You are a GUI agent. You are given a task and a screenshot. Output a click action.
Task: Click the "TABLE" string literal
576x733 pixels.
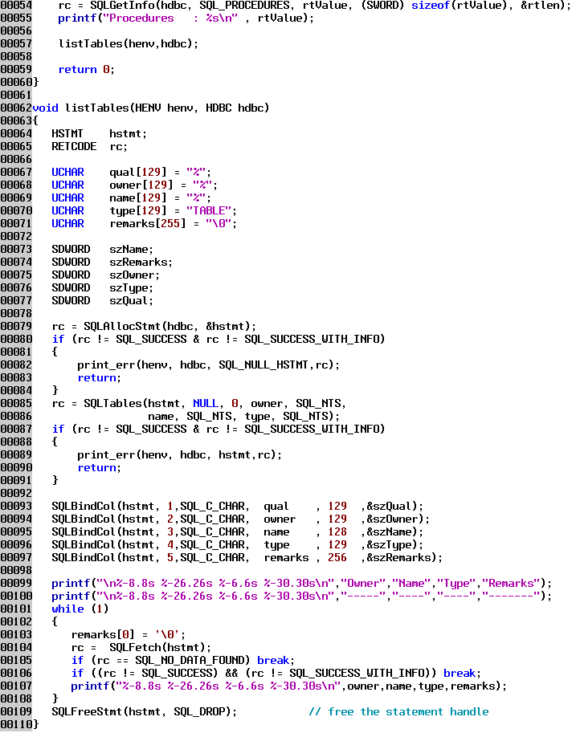[209, 211]
